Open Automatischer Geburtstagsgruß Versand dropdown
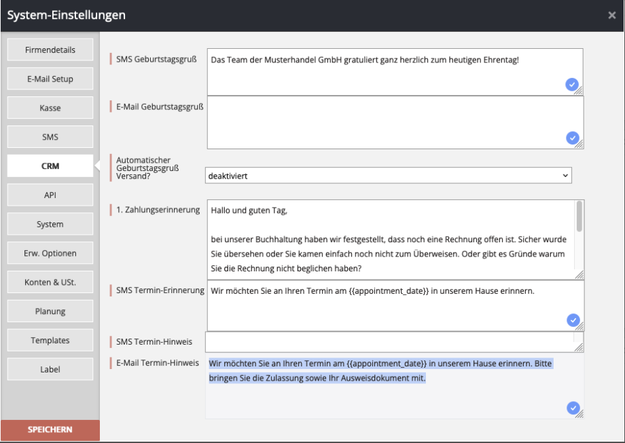 [x=388, y=176]
